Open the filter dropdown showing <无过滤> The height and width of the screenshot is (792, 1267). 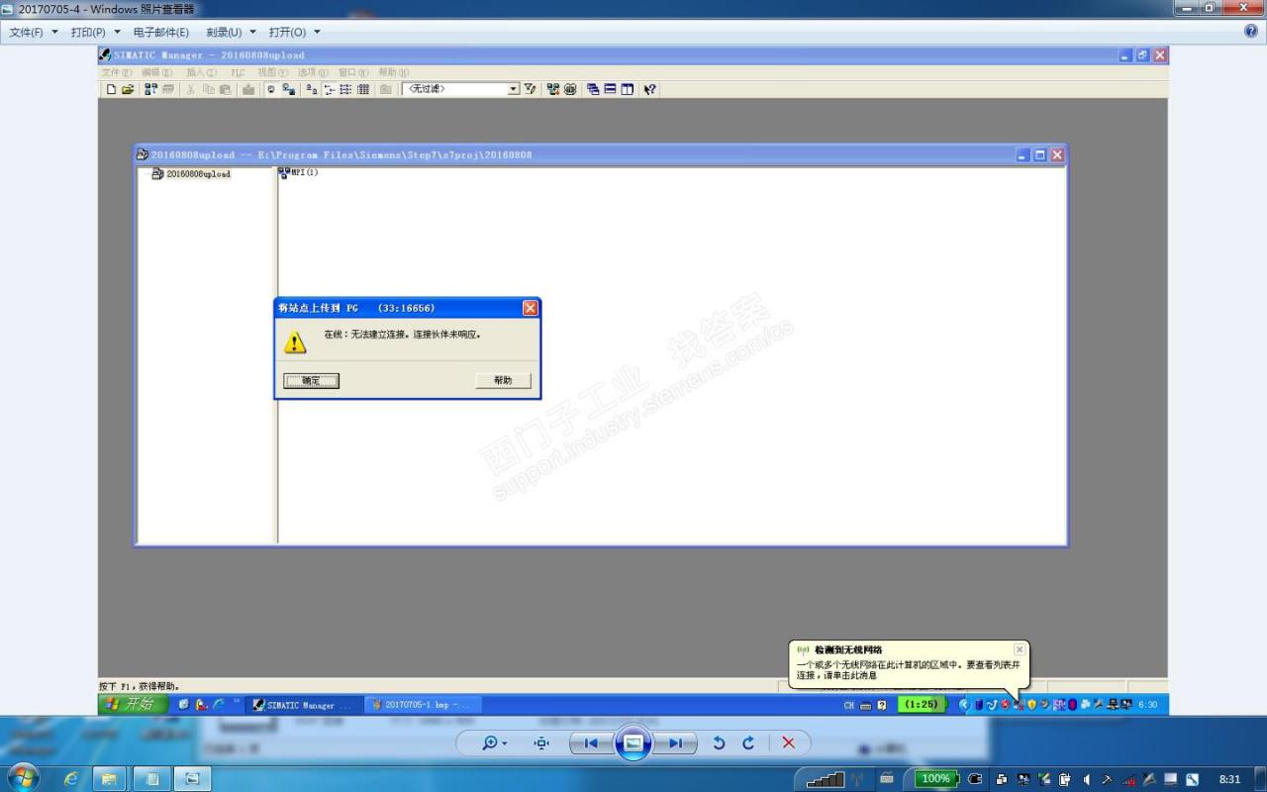tap(514, 89)
